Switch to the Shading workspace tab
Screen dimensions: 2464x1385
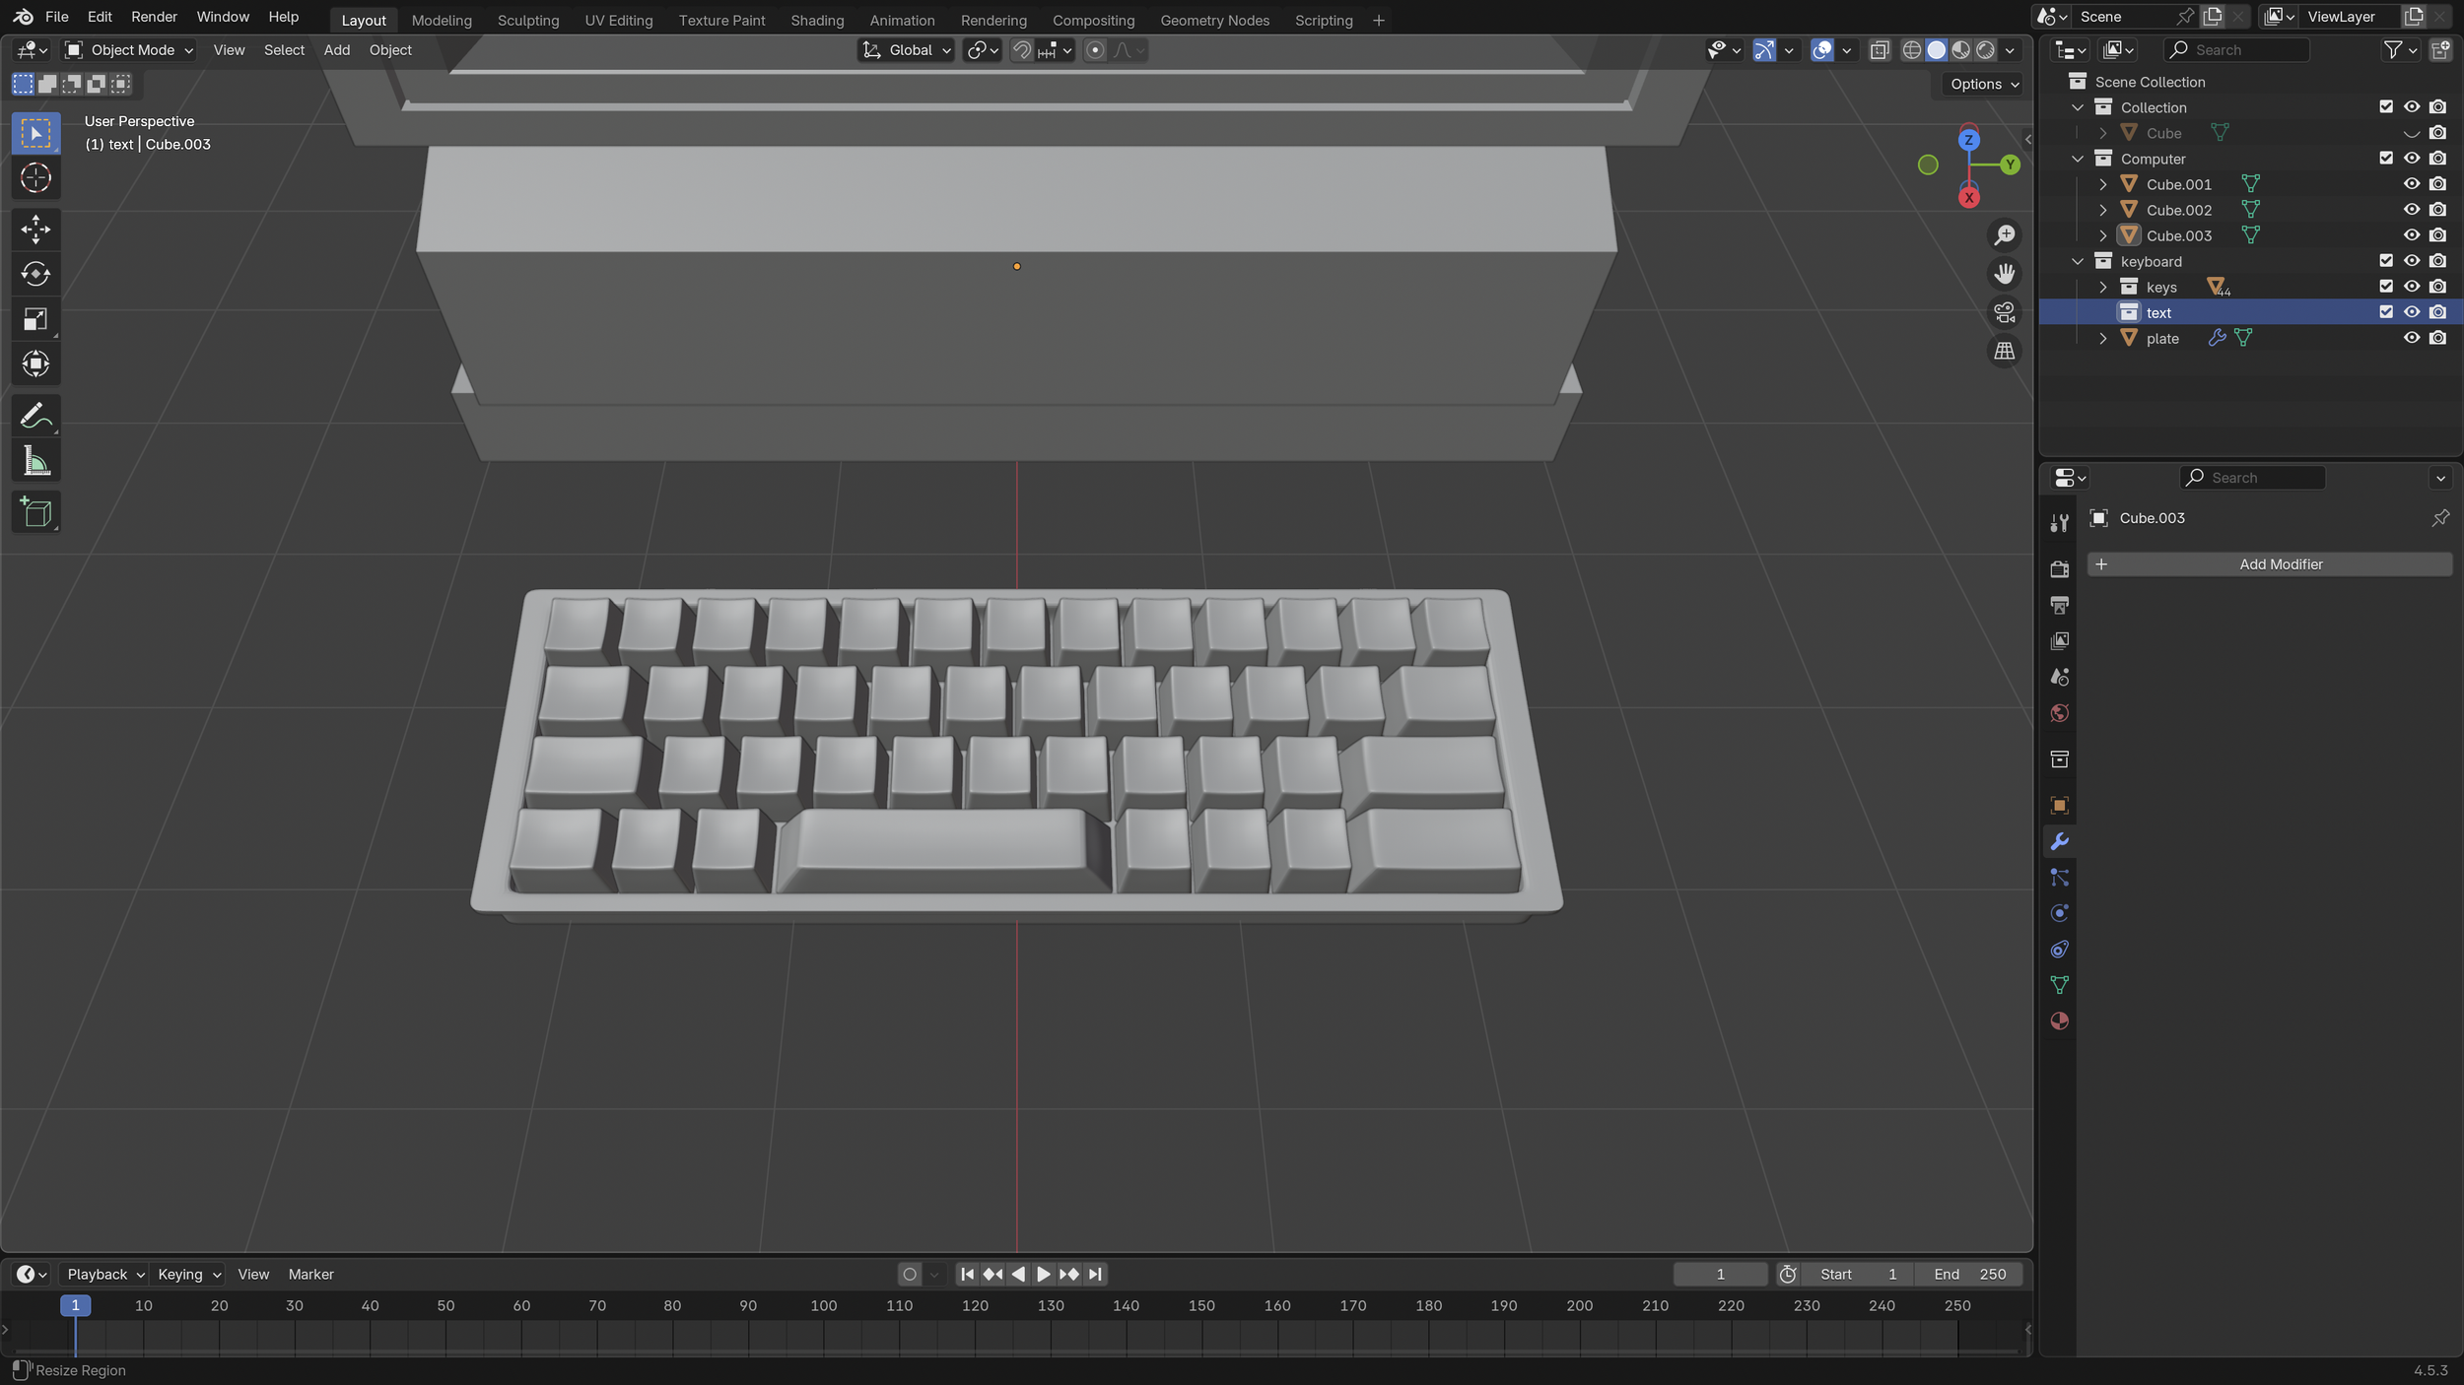click(x=817, y=20)
